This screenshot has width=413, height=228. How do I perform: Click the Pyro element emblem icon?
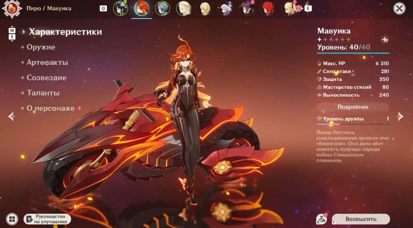tap(12, 9)
